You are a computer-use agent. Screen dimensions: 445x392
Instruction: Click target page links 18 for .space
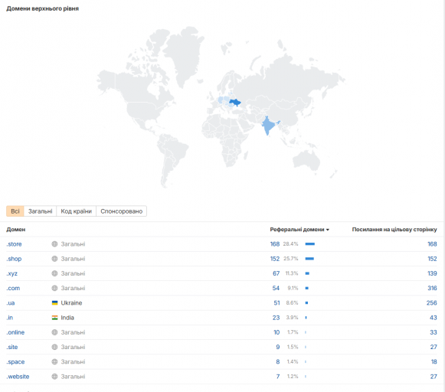(x=434, y=362)
